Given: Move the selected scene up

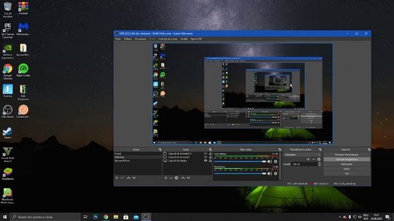Looking at the screenshot, I should [x=129, y=178].
